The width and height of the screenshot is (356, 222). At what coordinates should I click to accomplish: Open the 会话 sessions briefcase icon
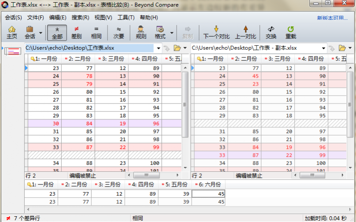pos(30,33)
